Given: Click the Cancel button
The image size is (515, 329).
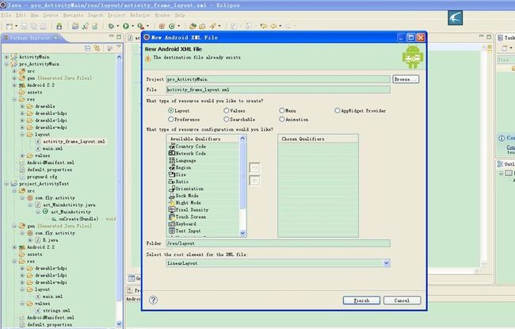Looking at the screenshot, I should pyautogui.click(x=402, y=300).
